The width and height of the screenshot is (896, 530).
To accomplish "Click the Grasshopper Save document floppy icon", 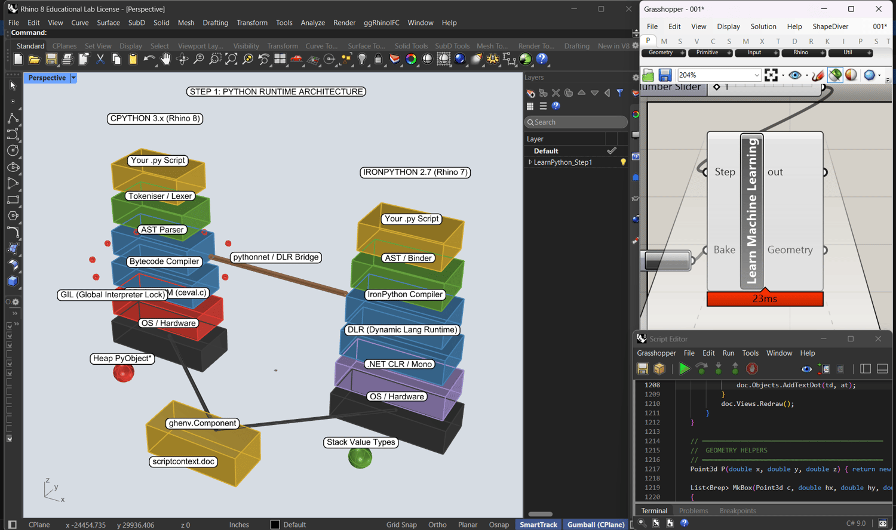I will (665, 75).
